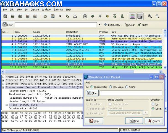Expand the Ethernet II tree node
This screenshot has width=168, height=133.
click(x=3, y=80)
